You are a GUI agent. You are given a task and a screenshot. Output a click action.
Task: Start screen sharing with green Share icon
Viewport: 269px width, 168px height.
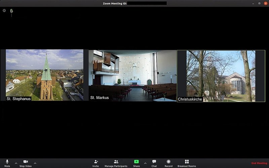coord(136,162)
